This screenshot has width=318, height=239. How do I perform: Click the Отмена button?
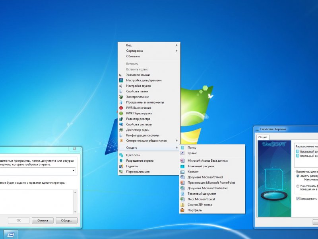[x=43, y=221]
